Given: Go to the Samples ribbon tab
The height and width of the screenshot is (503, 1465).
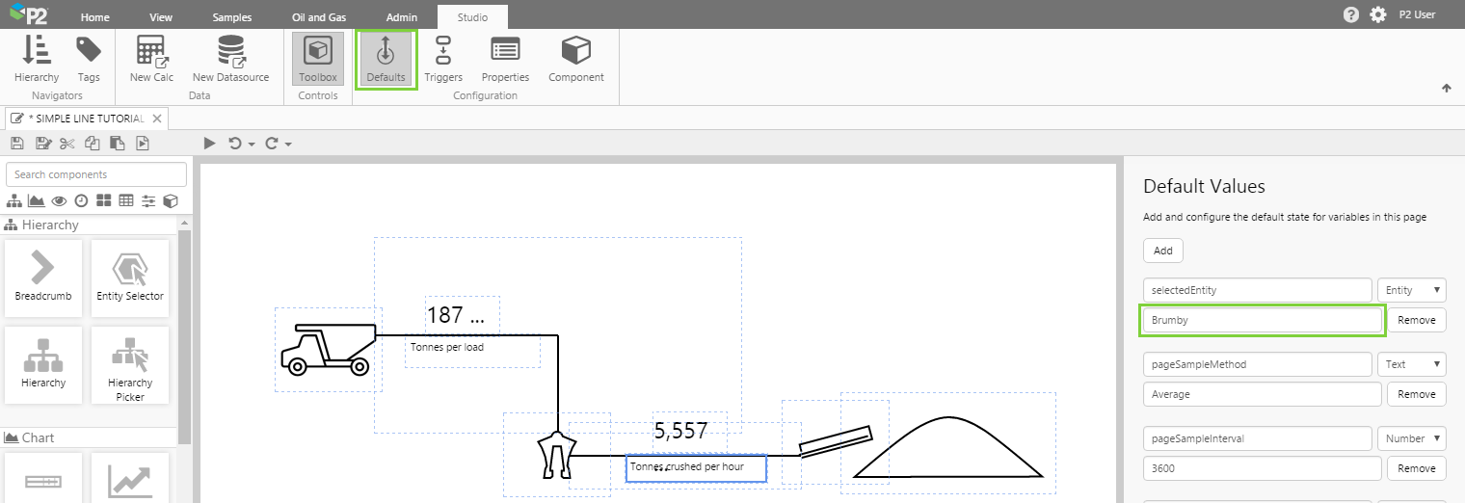Looking at the screenshot, I should (x=231, y=17).
